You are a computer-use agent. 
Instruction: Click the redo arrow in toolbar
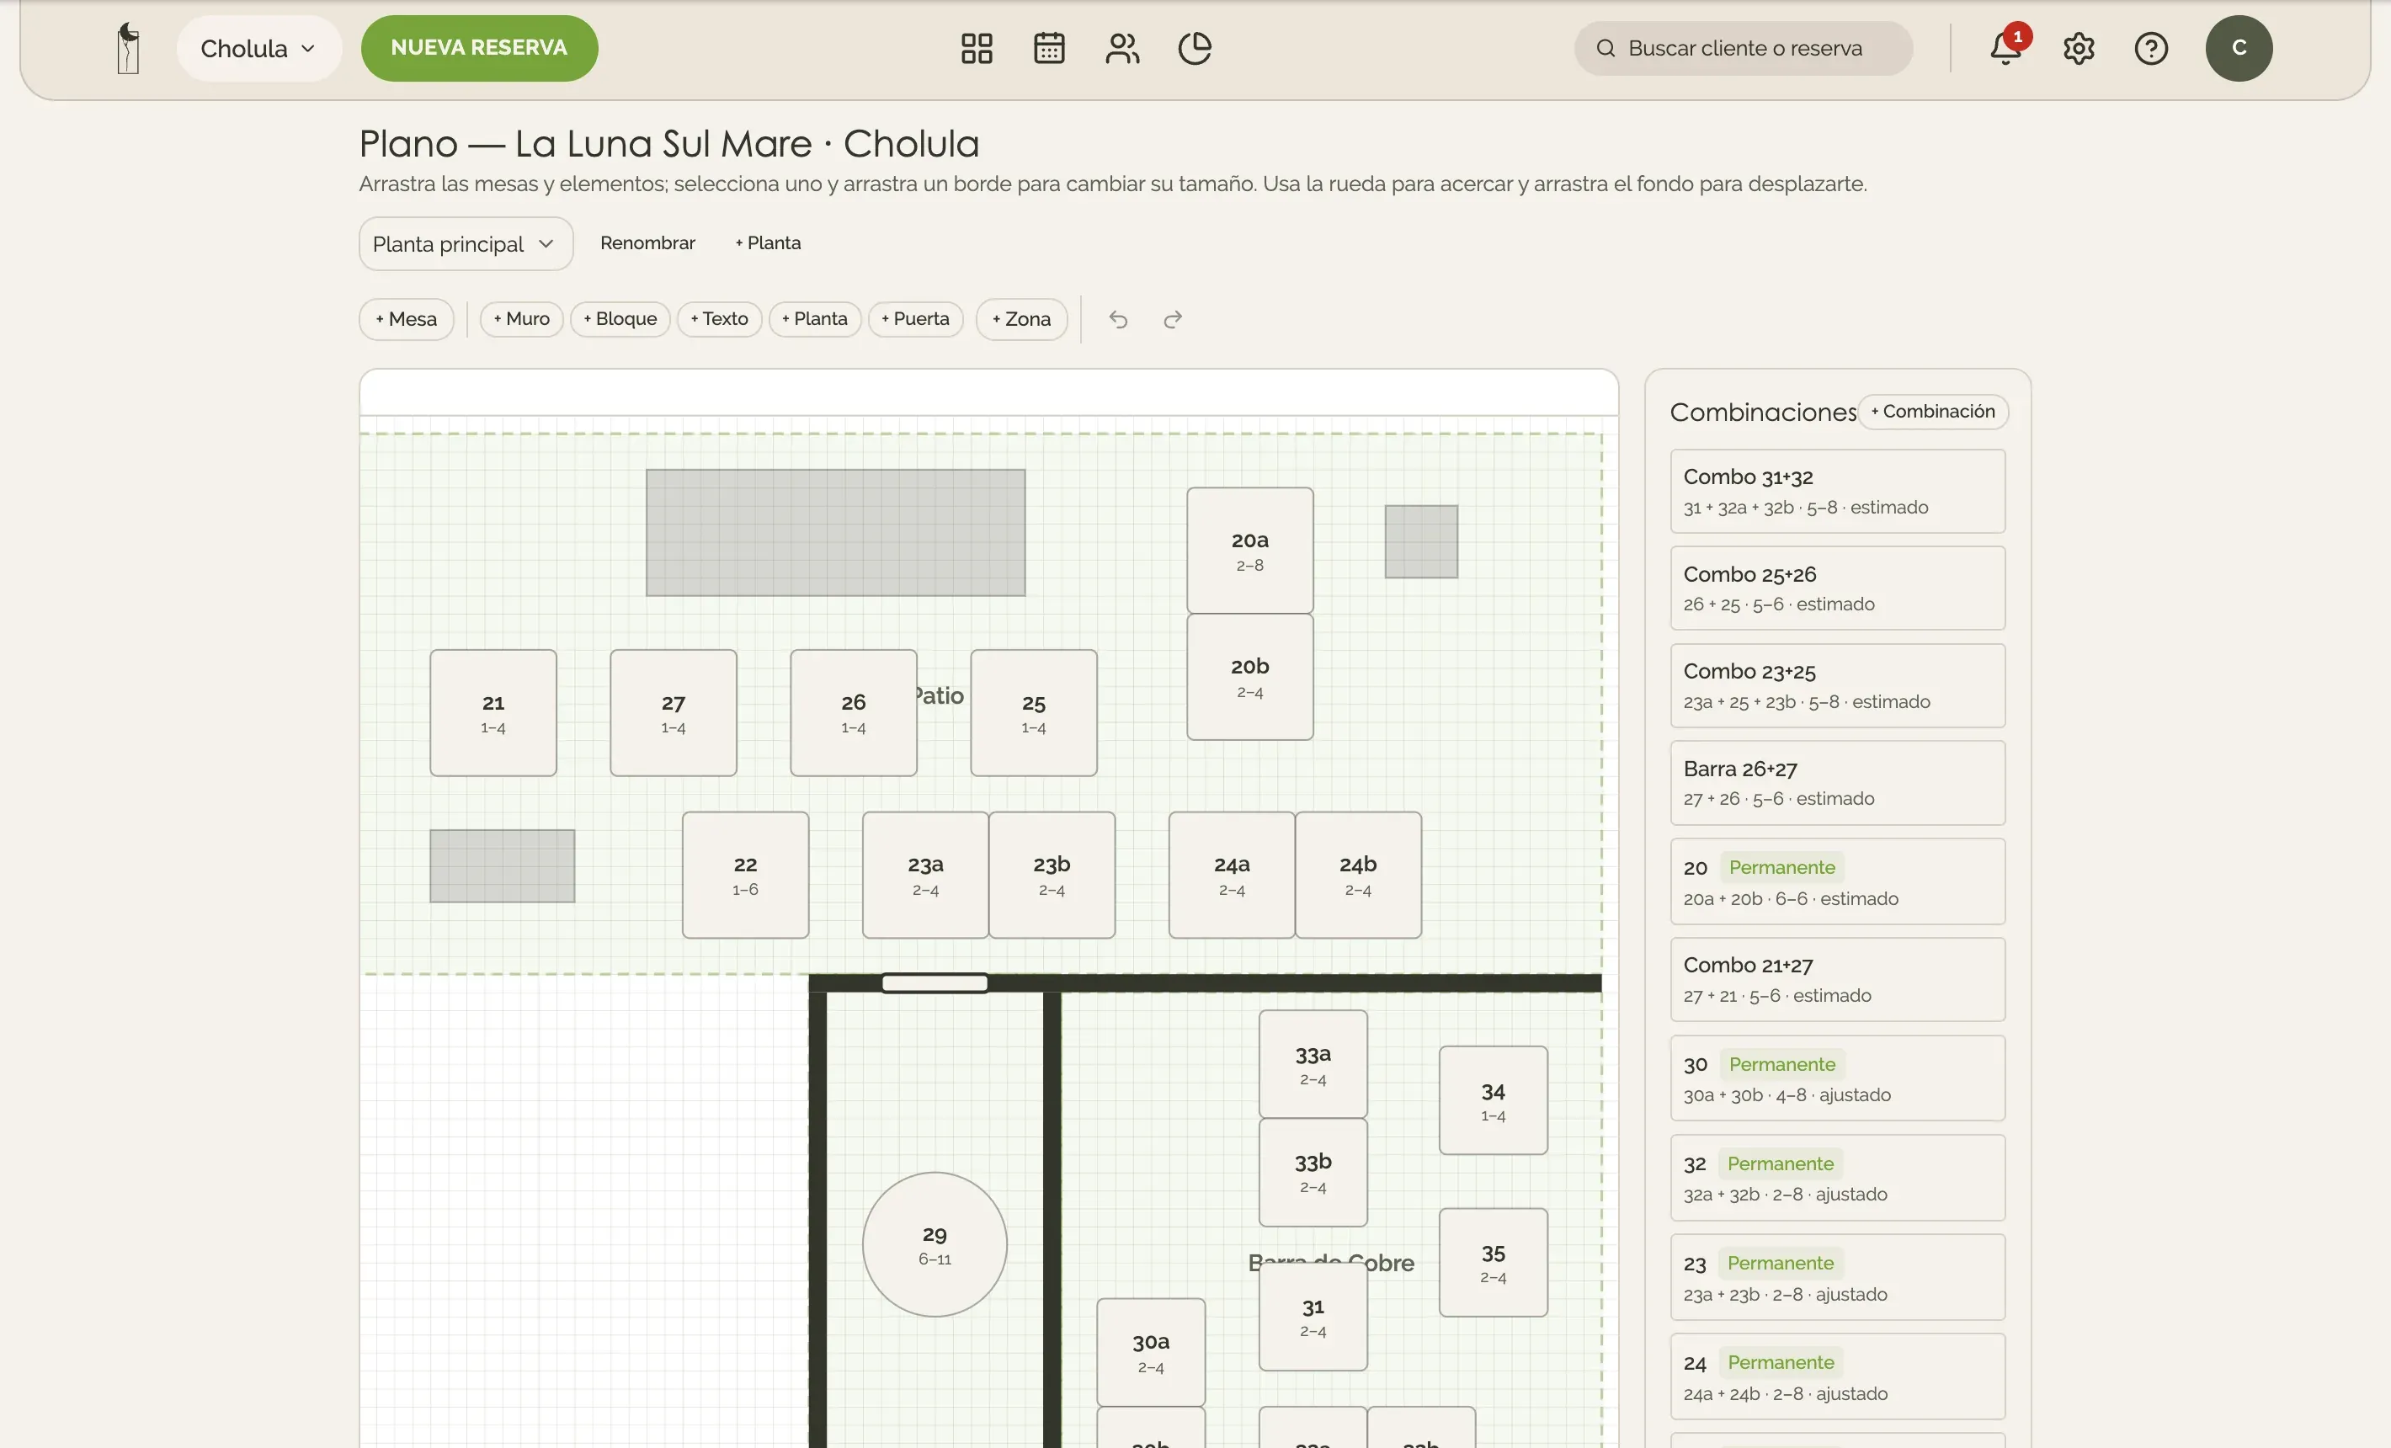[1172, 319]
